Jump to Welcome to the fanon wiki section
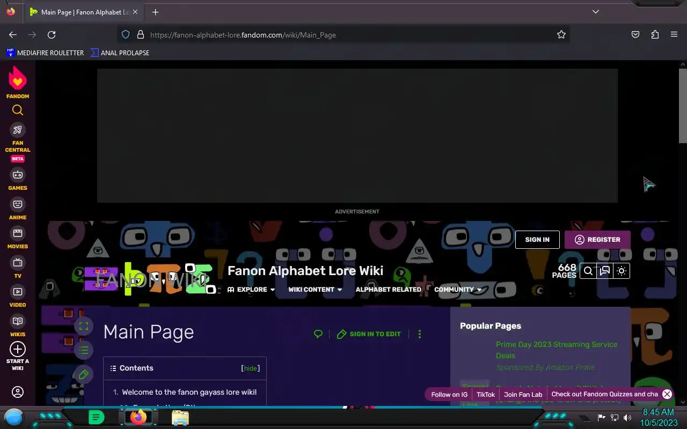This screenshot has width=687, height=429. click(x=189, y=392)
